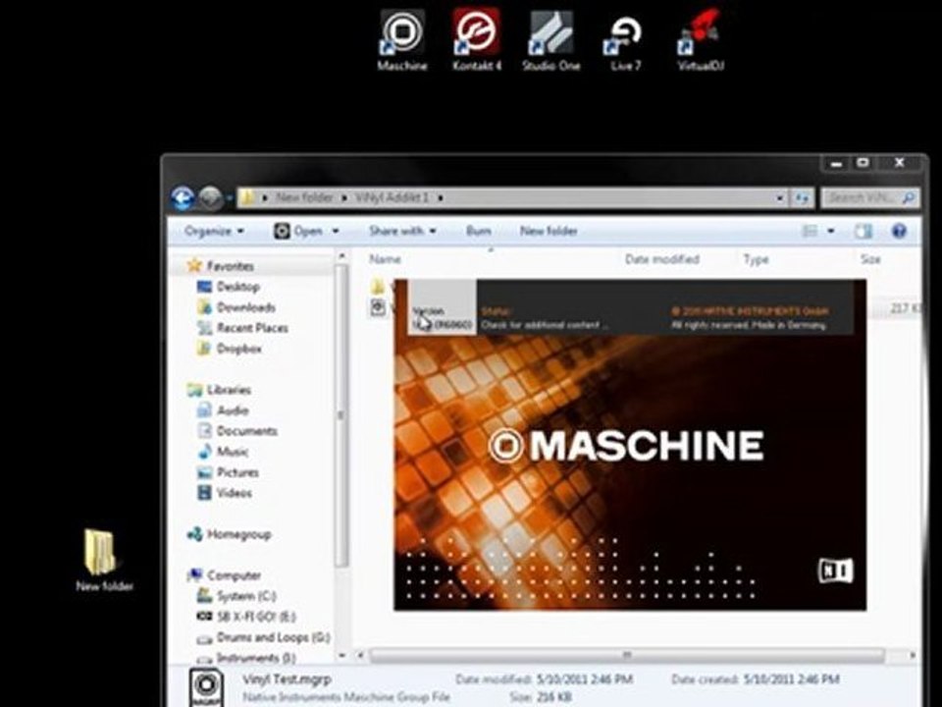Open the Explorer help question mark icon

[x=898, y=232]
